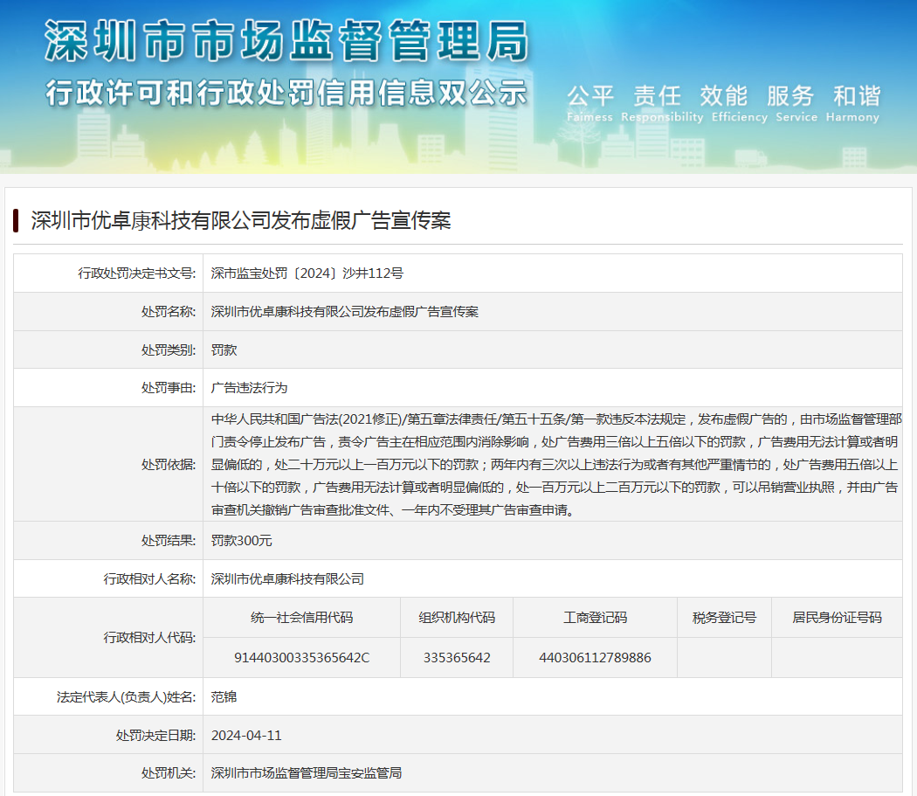The width and height of the screenshot is (917, 796).
Task: Click the 公平 责任 效能 服务 和谐 slogan
Action: pyautogui.click(x=723, y=96)
